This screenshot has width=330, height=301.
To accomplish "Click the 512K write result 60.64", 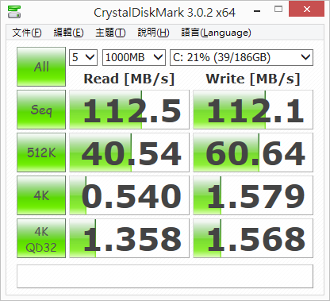I will click(253, 152).
